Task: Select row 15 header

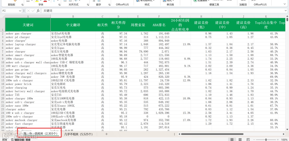Action: (x=3, y=80)
